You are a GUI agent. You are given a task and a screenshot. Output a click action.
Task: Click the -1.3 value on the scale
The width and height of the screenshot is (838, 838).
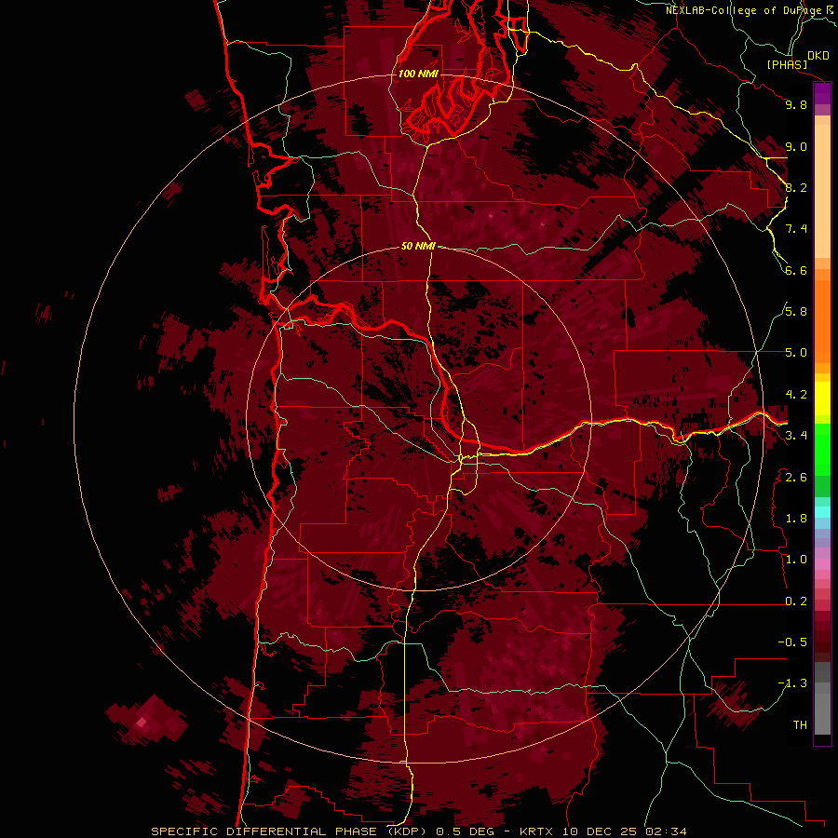(792, 683)
